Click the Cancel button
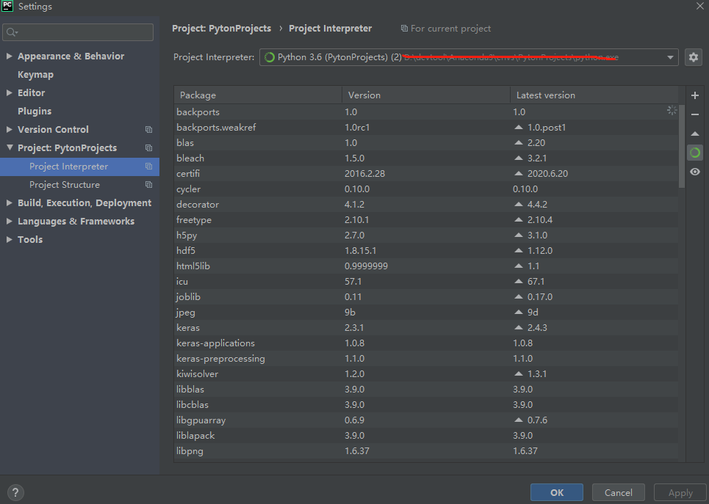The image size is (709, 504). (x=618, y=492)
